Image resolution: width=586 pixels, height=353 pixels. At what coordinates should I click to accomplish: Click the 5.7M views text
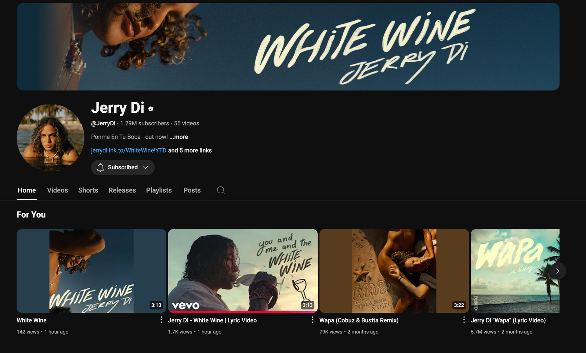point(483,332)
